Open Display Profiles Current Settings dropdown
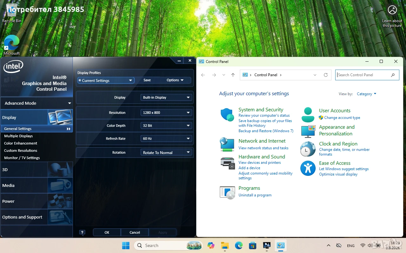 click(106, 80)
